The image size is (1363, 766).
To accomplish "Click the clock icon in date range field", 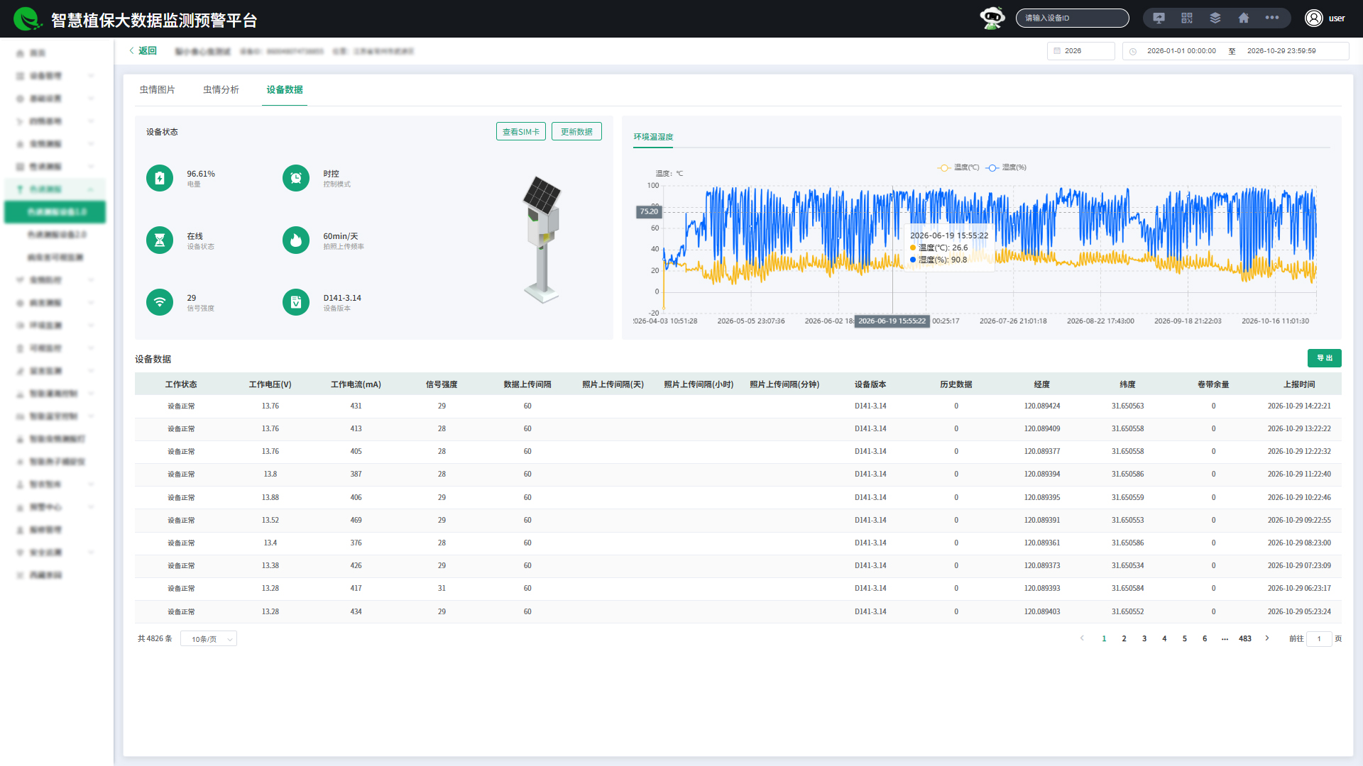I will [x=1133, y=51].
